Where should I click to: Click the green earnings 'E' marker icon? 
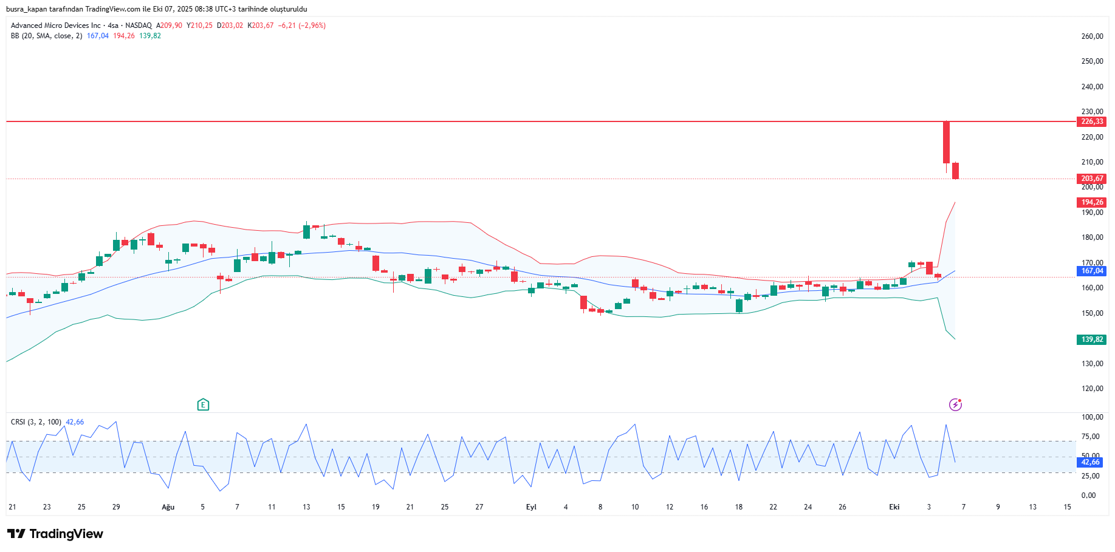click(x=203, y=404)
